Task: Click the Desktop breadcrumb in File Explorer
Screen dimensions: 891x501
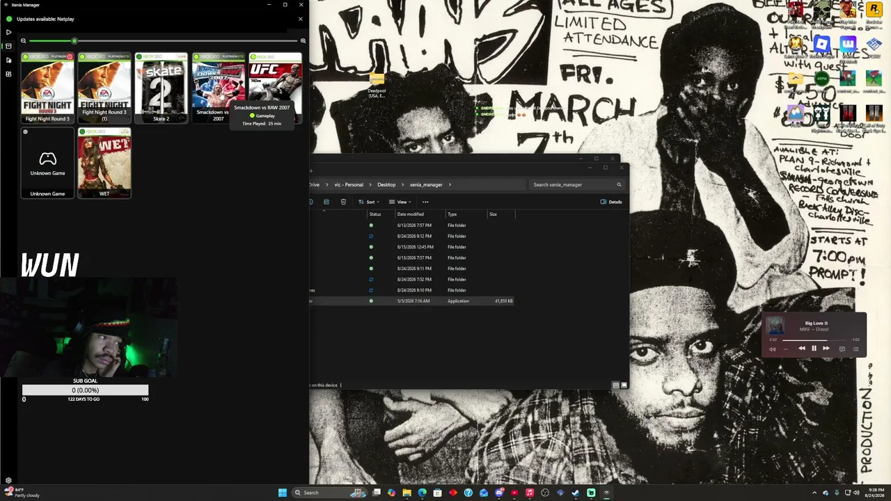Action: [x=386, y=184]
